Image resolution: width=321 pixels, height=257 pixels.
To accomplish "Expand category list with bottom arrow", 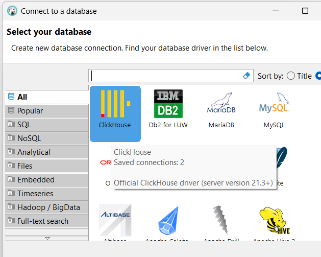I will click(47, 238).
